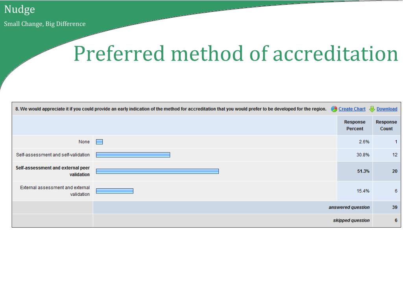403x302 pixels.
Task: Click the Self-assessment and external peer validation bar
Action: (157, 171)
